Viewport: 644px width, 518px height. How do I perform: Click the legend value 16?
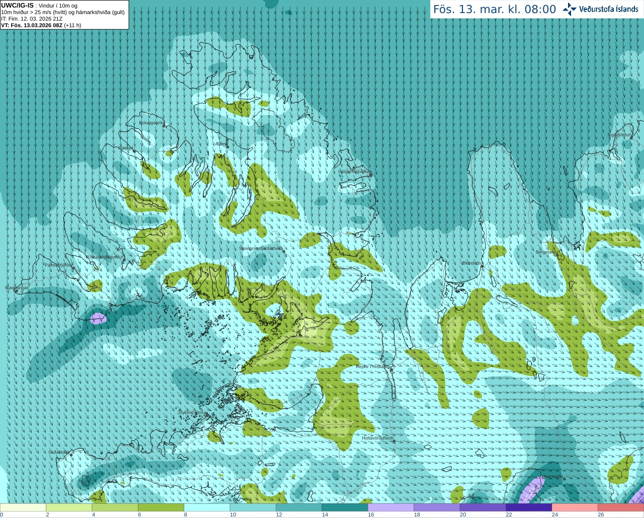pyautogui.click(x=371, y=514)
